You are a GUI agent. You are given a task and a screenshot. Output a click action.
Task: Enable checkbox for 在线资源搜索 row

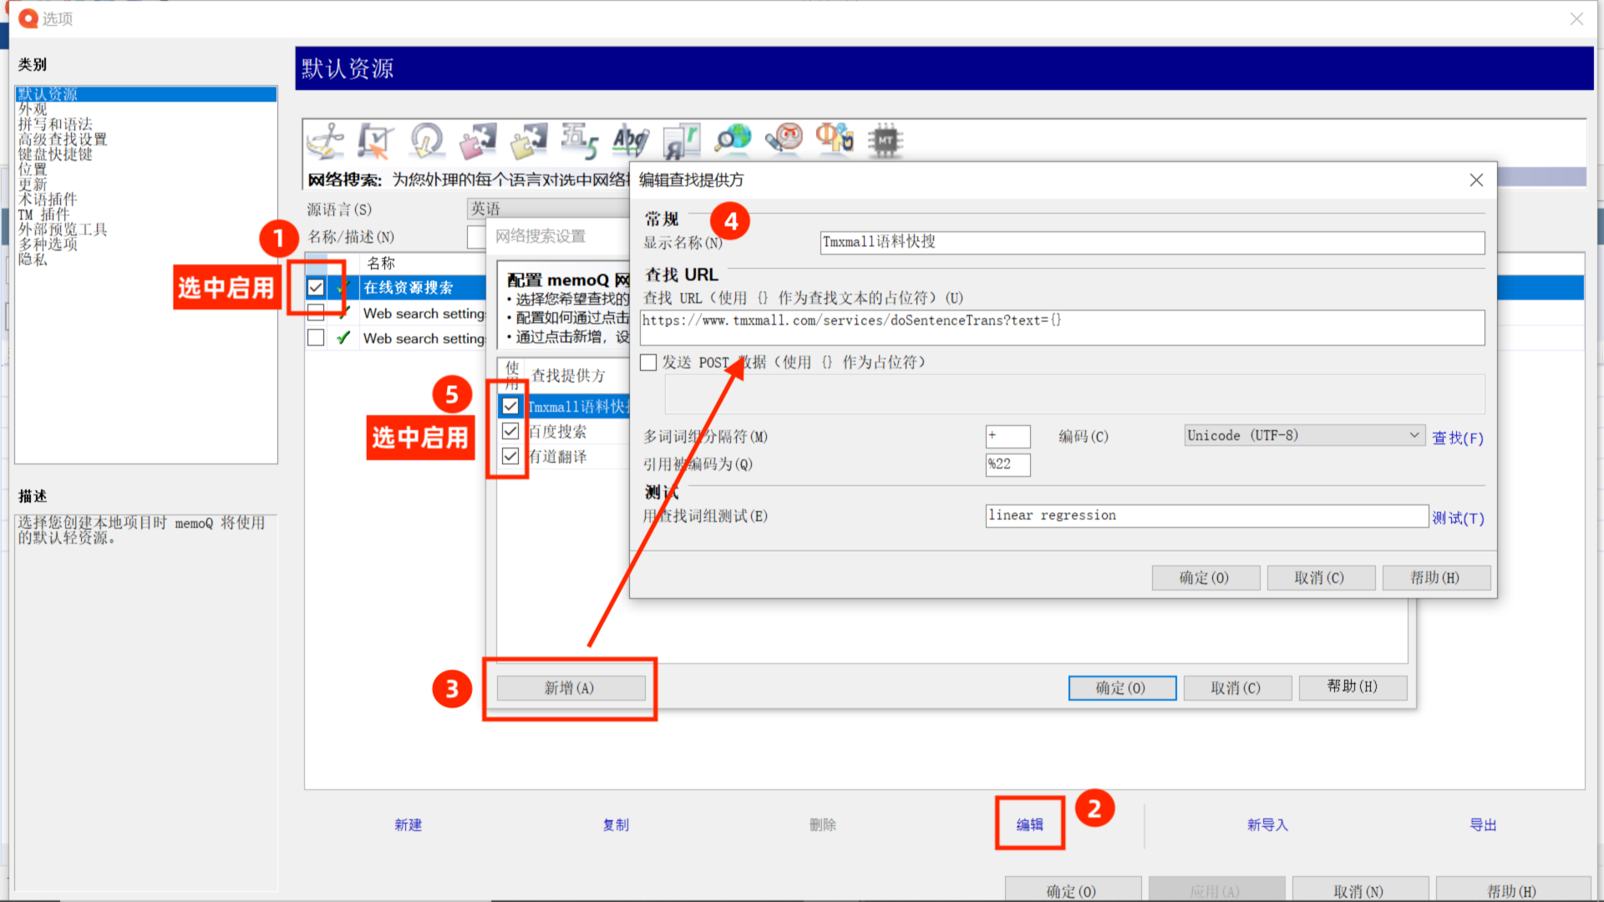tap(316, 287)
